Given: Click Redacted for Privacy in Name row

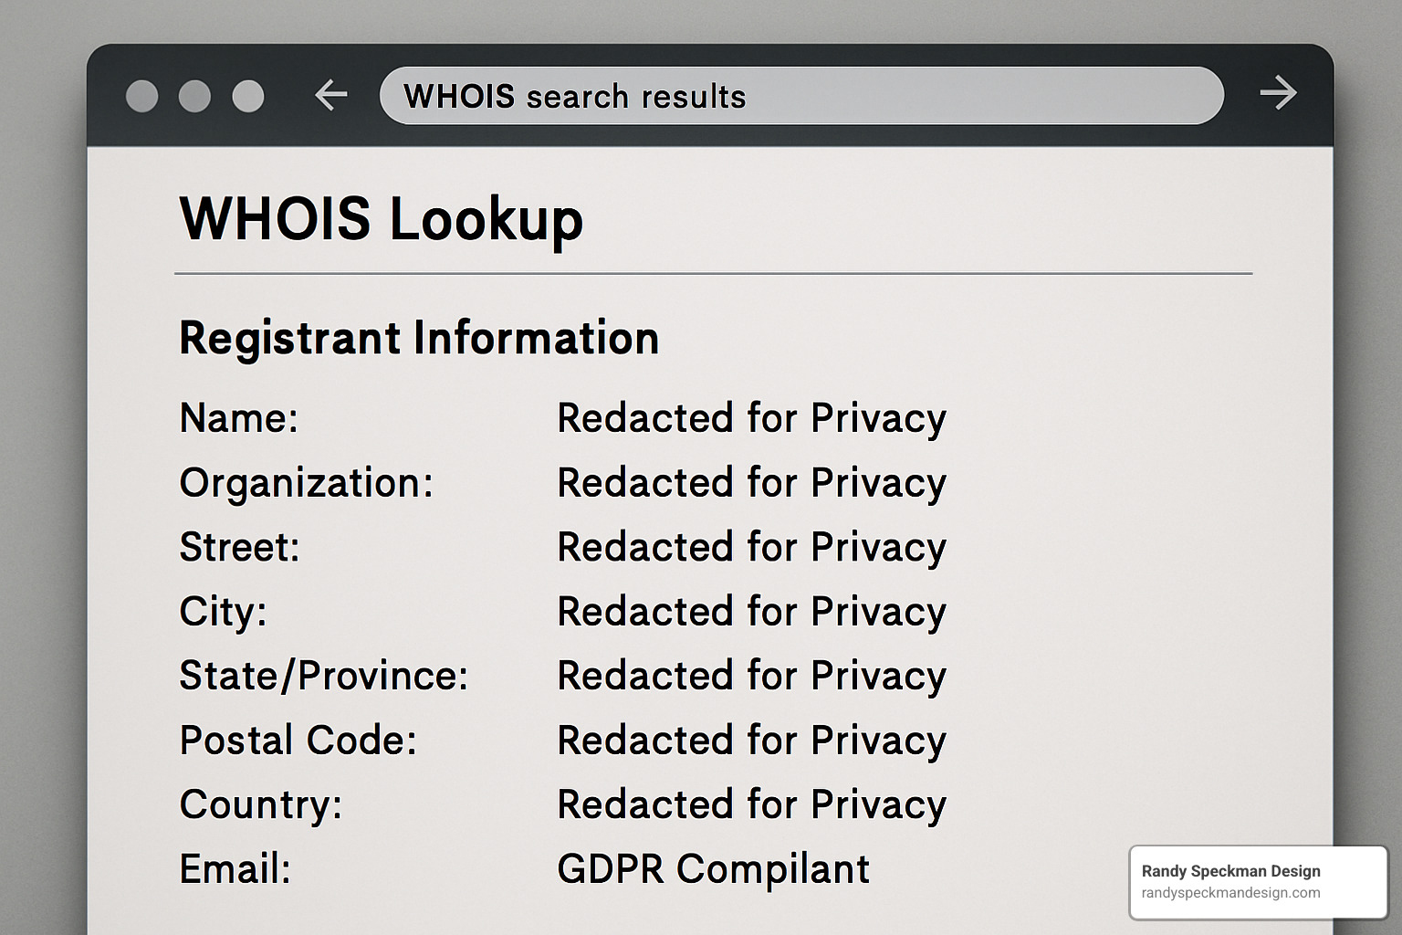Looking at the screenshot, I should tap(752, 419).
